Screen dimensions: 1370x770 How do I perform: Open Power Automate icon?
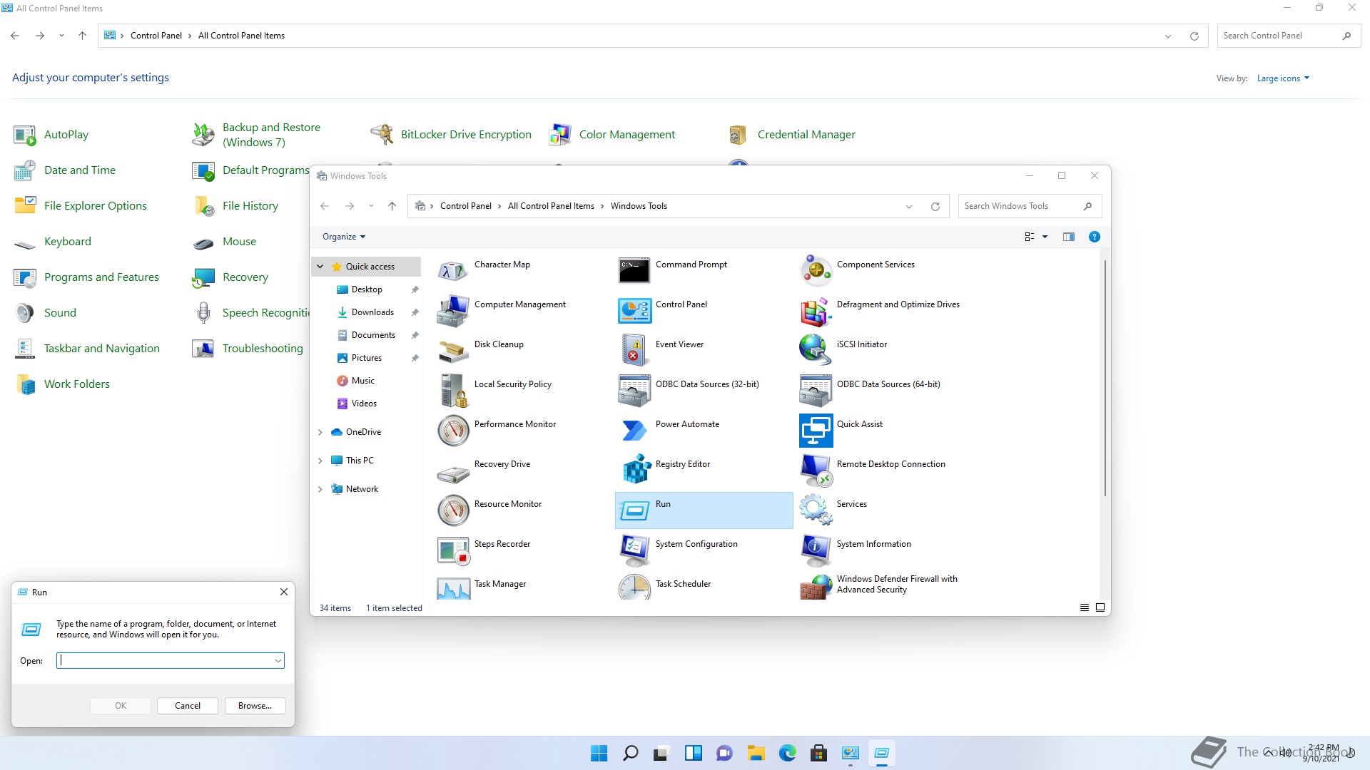tap(634, 431)
